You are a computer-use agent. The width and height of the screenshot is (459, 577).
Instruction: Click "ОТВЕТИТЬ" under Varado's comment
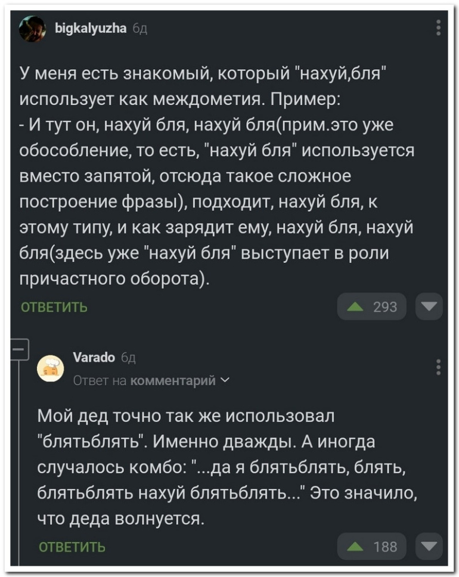72,546
